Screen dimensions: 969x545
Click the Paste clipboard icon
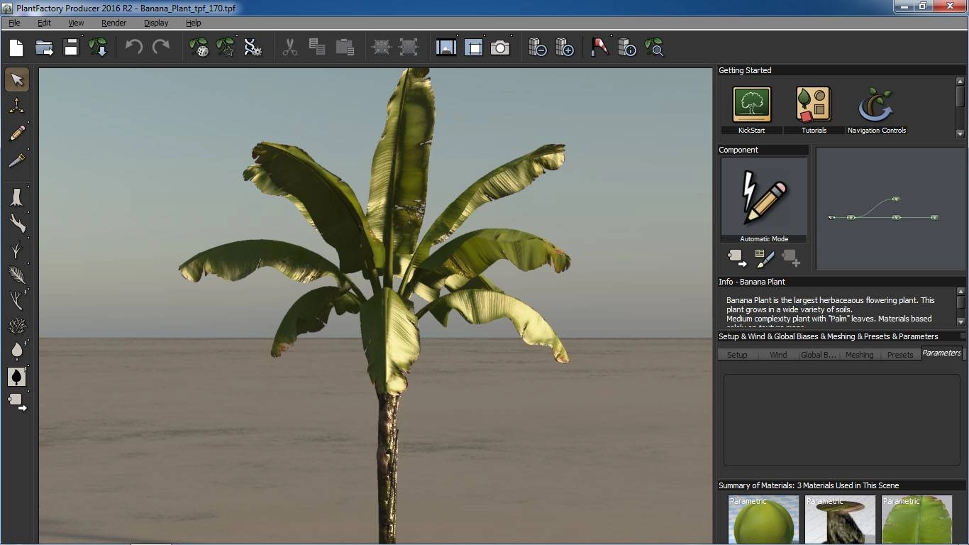(345, 48)
